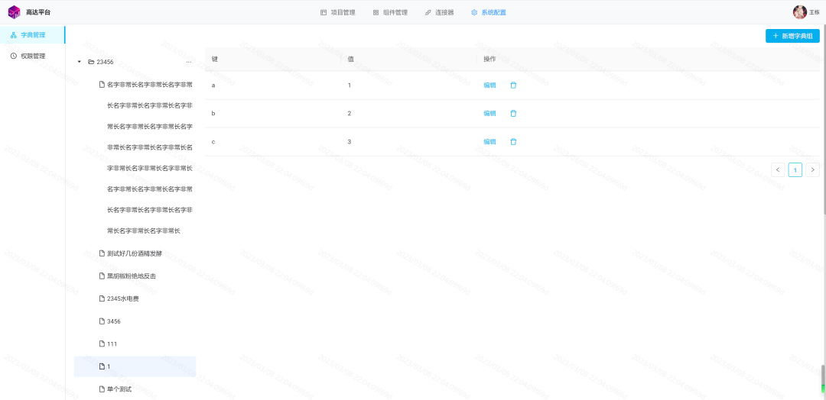Select the highlighted 1 tree item
The height and width of the screenshot is (400, 826).
(x=135, y=366)
